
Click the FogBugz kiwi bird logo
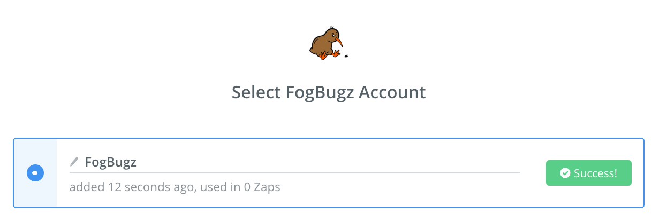(x=325, y=43)
